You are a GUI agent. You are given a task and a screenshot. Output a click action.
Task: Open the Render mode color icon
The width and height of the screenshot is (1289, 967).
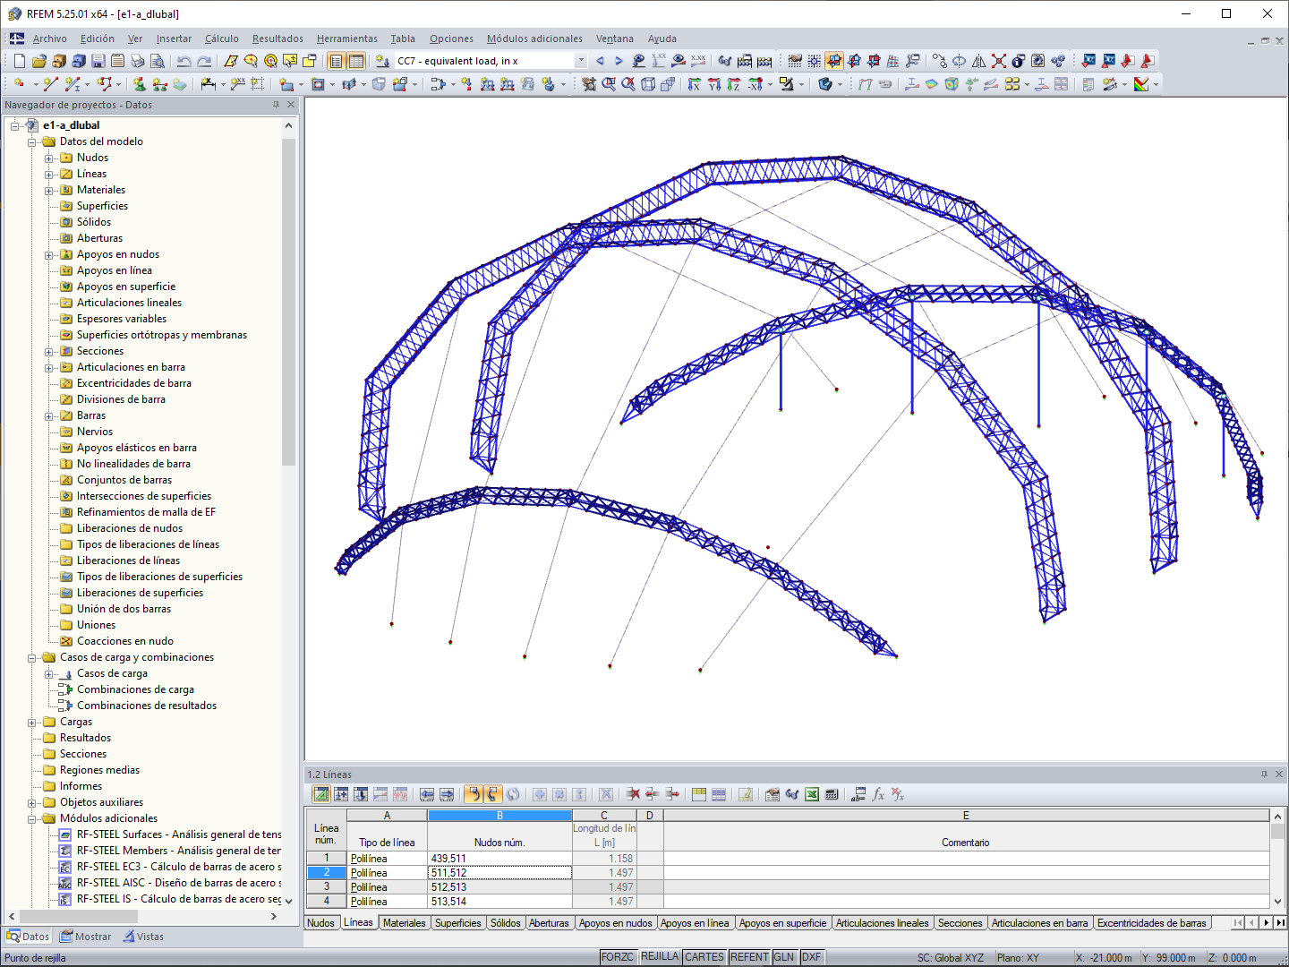tap(1143, 84)
